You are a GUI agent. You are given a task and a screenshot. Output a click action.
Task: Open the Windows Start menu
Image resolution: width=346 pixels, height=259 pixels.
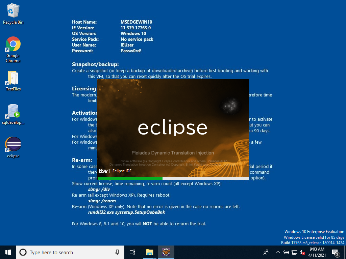pyautogui.click(x=8, y=252)
